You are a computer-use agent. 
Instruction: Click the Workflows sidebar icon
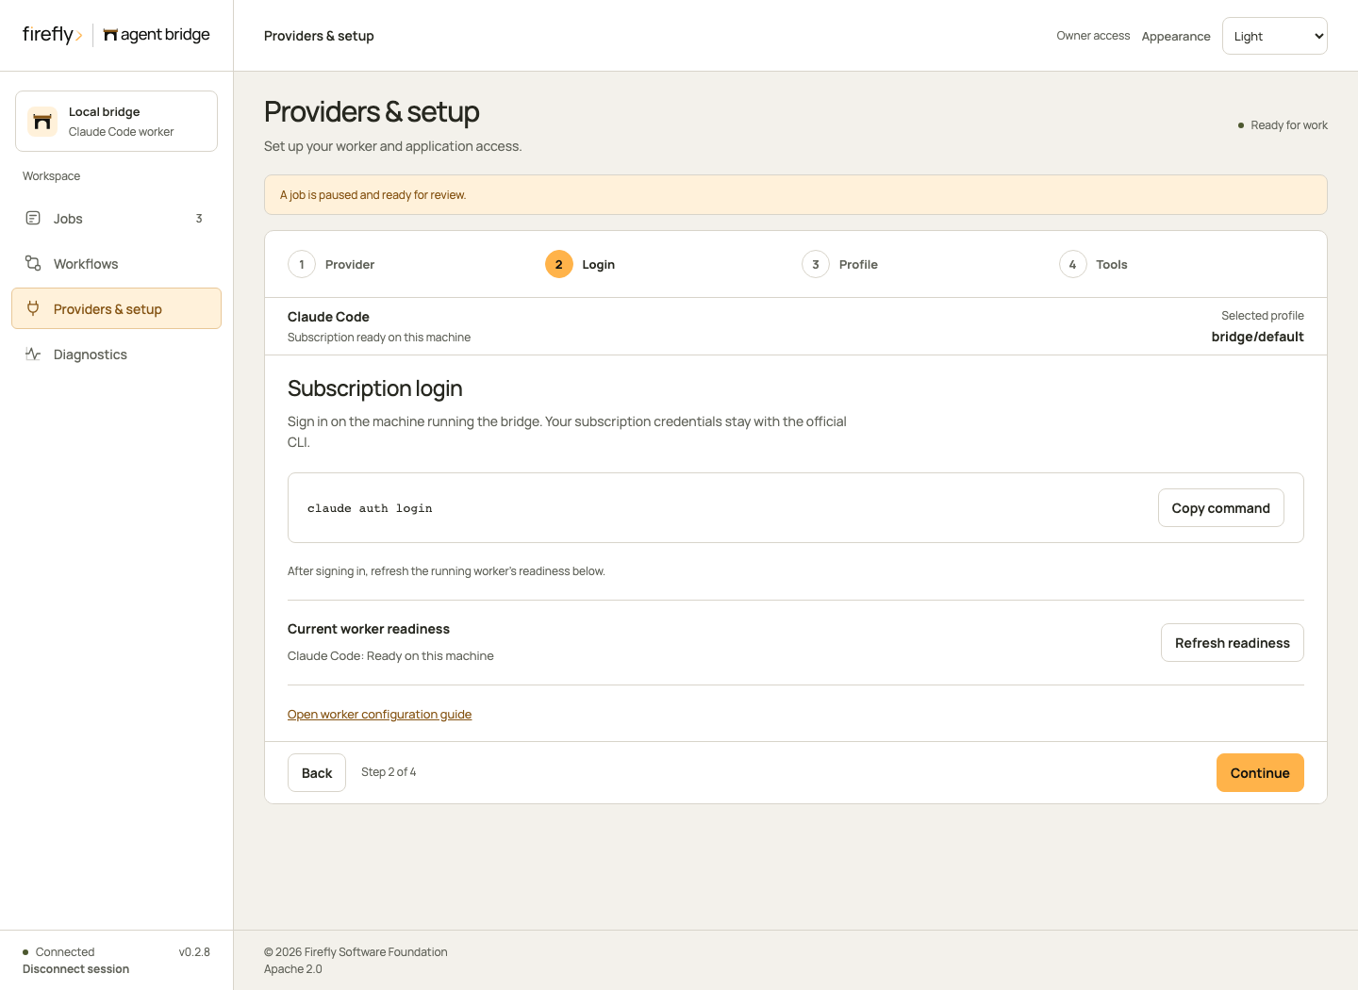tap(33, 263)
